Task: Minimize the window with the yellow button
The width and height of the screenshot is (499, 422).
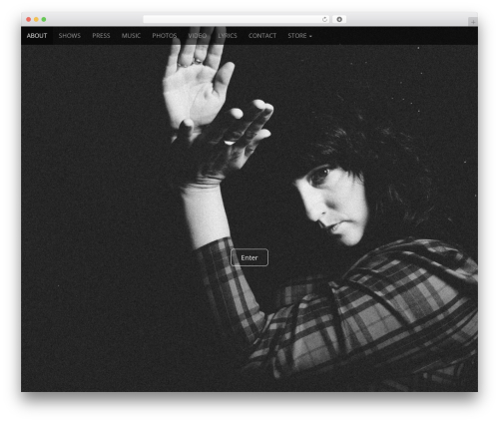Action: 36,19
